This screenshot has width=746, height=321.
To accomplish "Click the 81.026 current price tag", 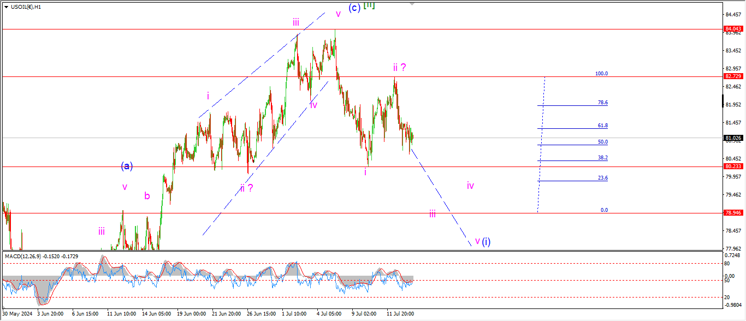I will pos(732,138).
